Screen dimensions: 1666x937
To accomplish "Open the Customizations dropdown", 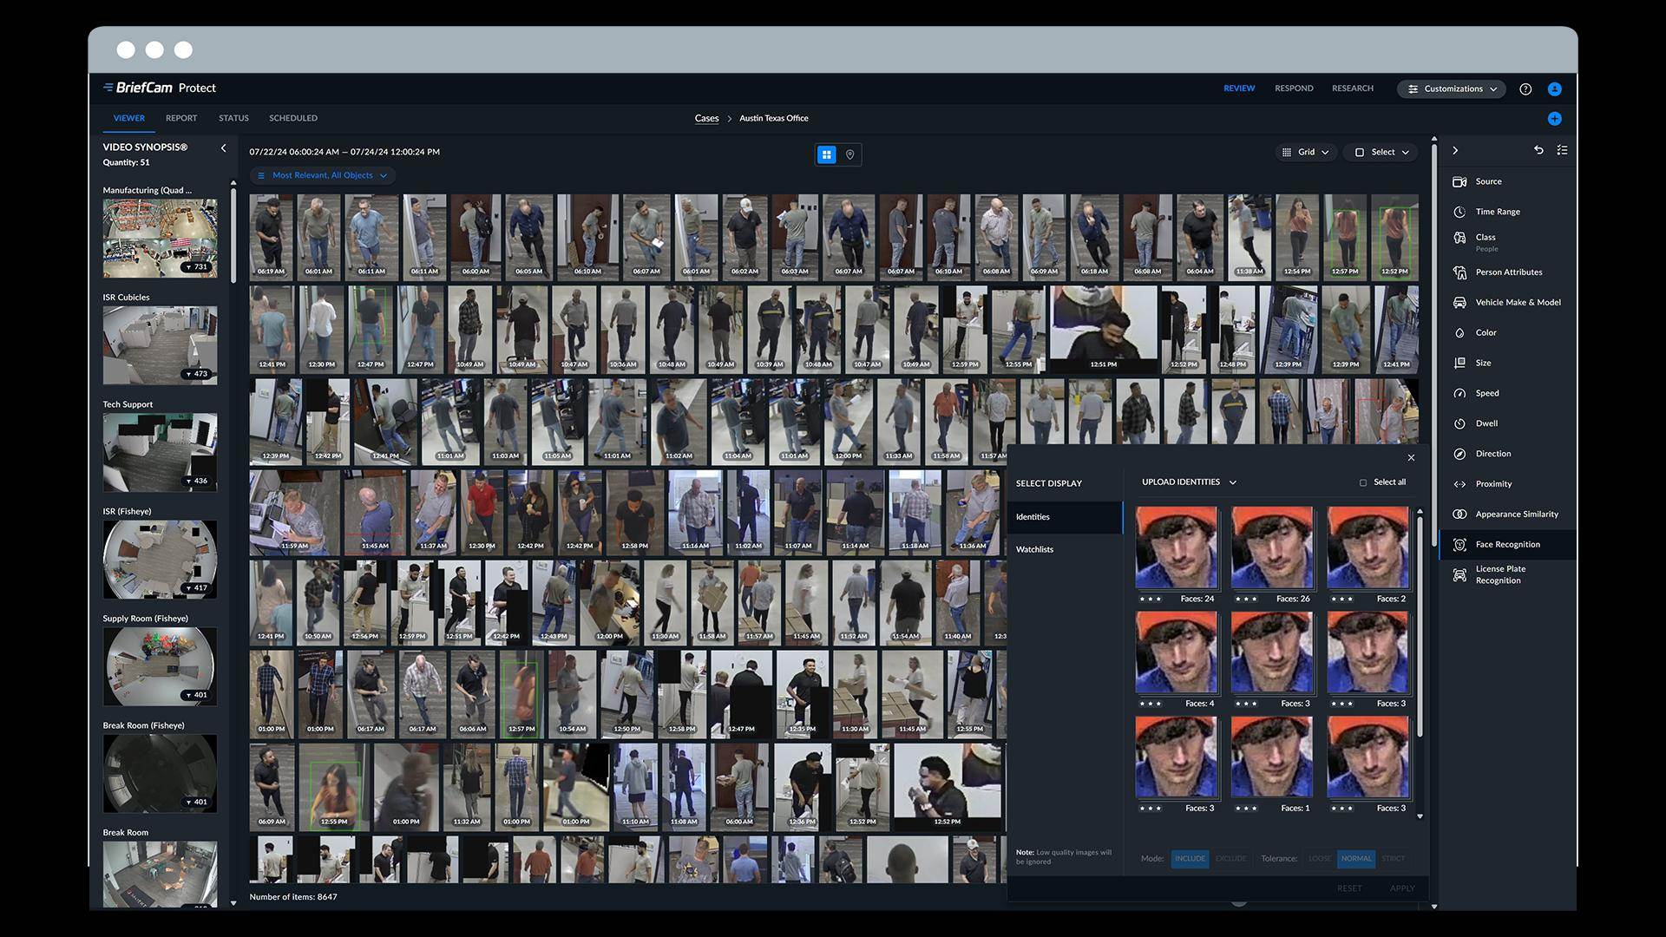I will coord(1452,89).
